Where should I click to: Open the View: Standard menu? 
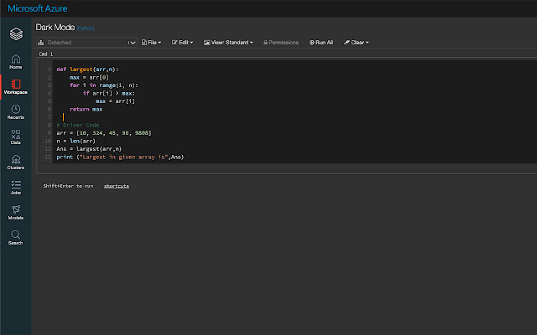pos(228,43)
